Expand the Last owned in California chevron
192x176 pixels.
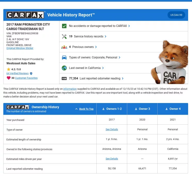[103, 68]
